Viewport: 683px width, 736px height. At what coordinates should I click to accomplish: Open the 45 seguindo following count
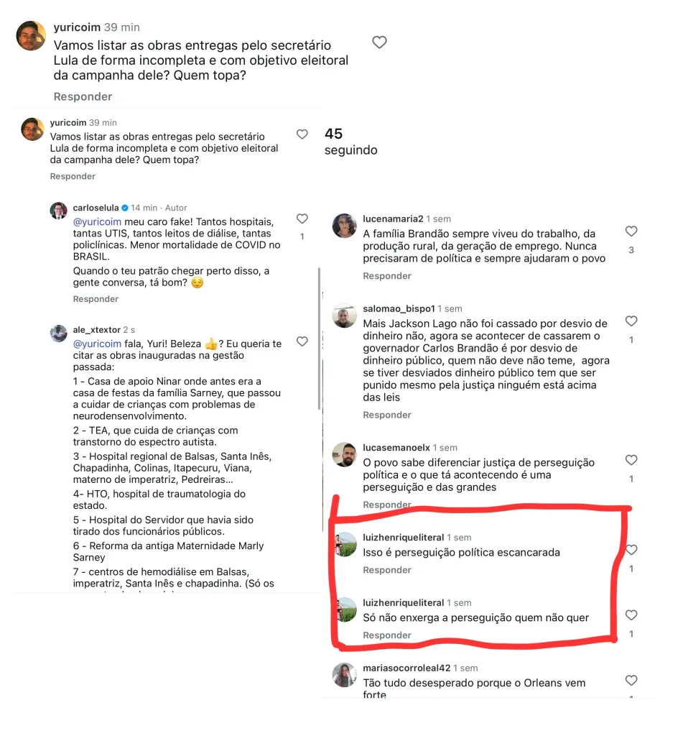[x=351, y=142]
